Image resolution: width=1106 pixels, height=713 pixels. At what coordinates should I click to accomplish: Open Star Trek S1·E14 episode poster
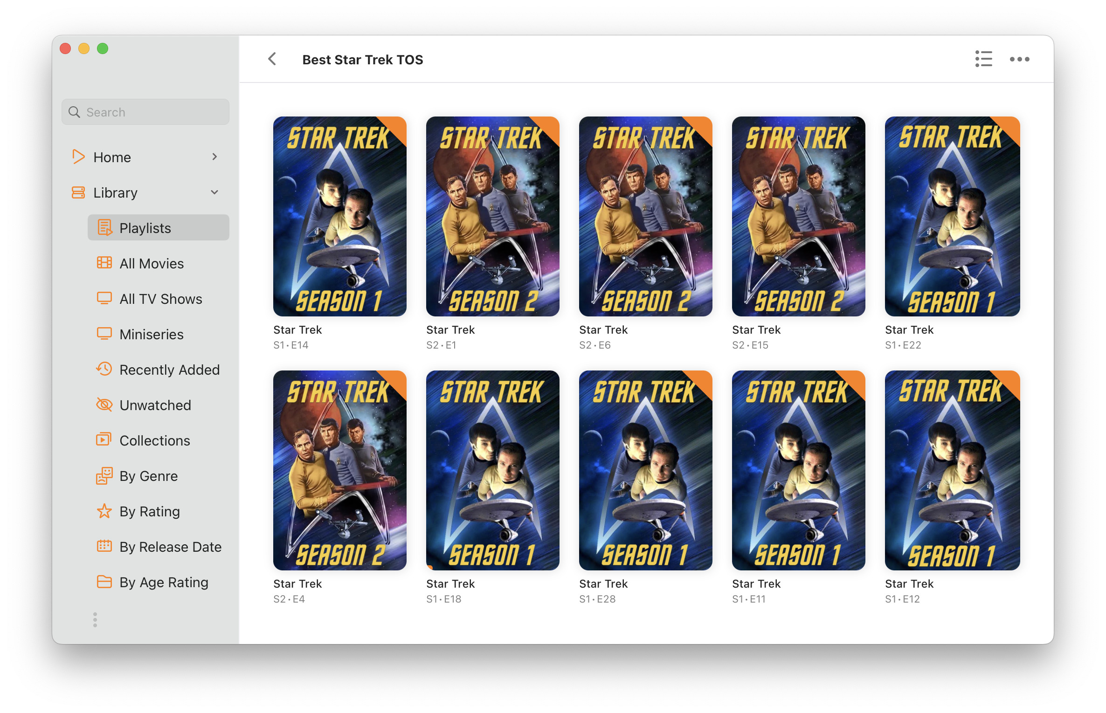pyautogui.click(x=339, y=216)
